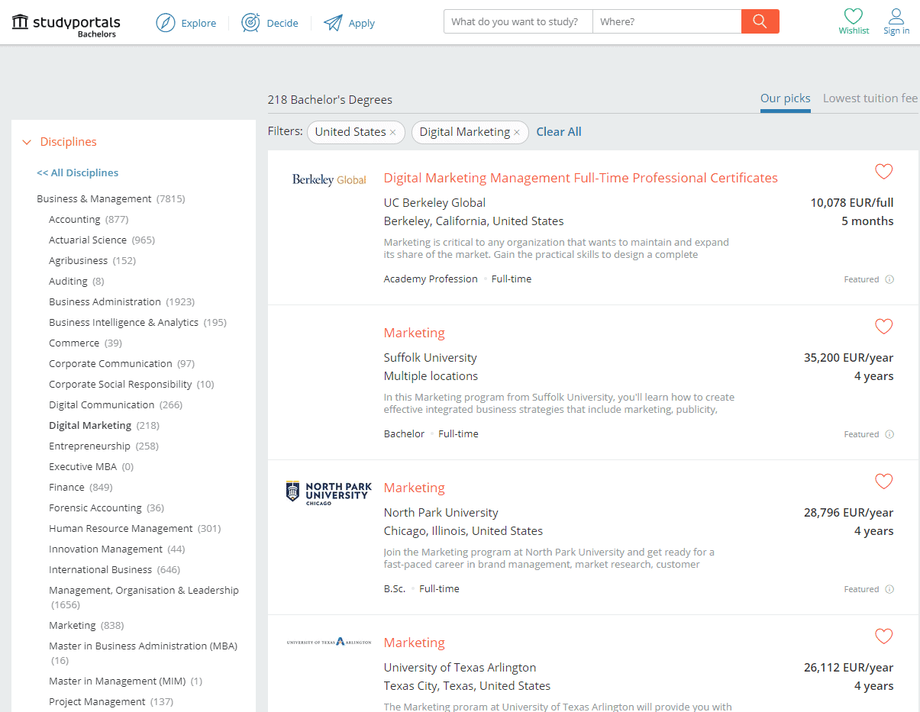The width and height of the screenshot is (920, 712).
Task: Switch to the Lowest tuition fee tab
Action: pyautogui.click(x=870, y=98)
